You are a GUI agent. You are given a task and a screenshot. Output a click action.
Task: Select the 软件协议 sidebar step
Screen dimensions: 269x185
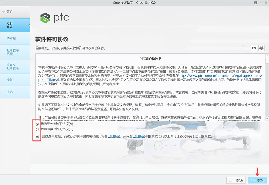(x=15, y=25)
